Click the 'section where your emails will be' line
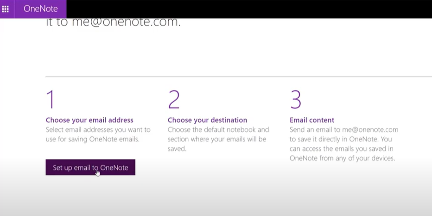 [x=217, y=139]
